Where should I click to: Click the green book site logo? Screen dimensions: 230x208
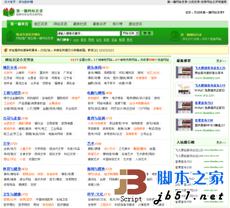coord(8,12)
